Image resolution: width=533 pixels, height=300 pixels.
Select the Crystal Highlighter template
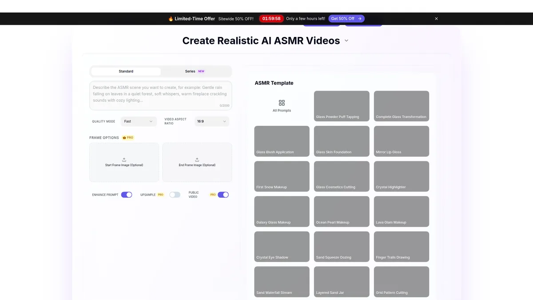pos(402,176)
